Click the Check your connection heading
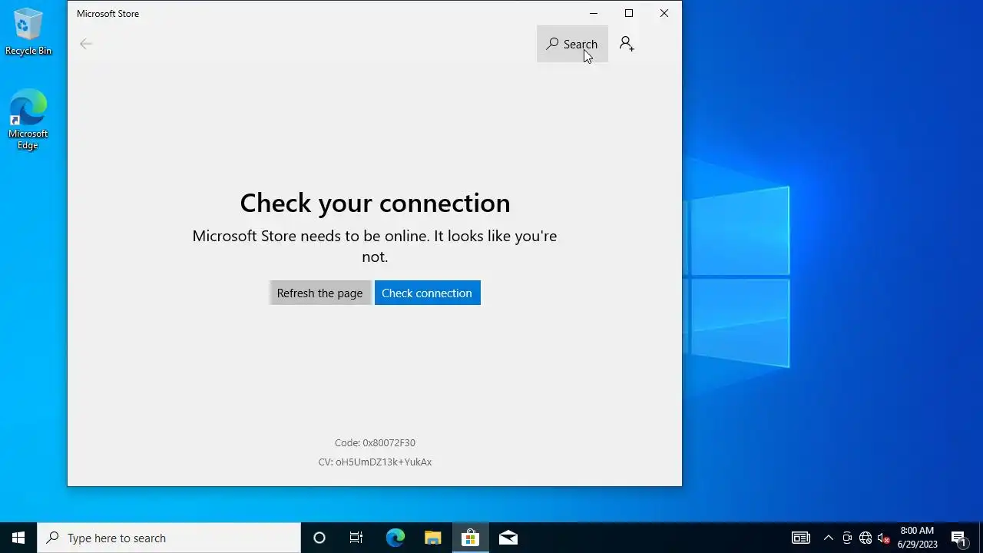The width and height of the screenshot is (983, 553). tap(375, 203)
